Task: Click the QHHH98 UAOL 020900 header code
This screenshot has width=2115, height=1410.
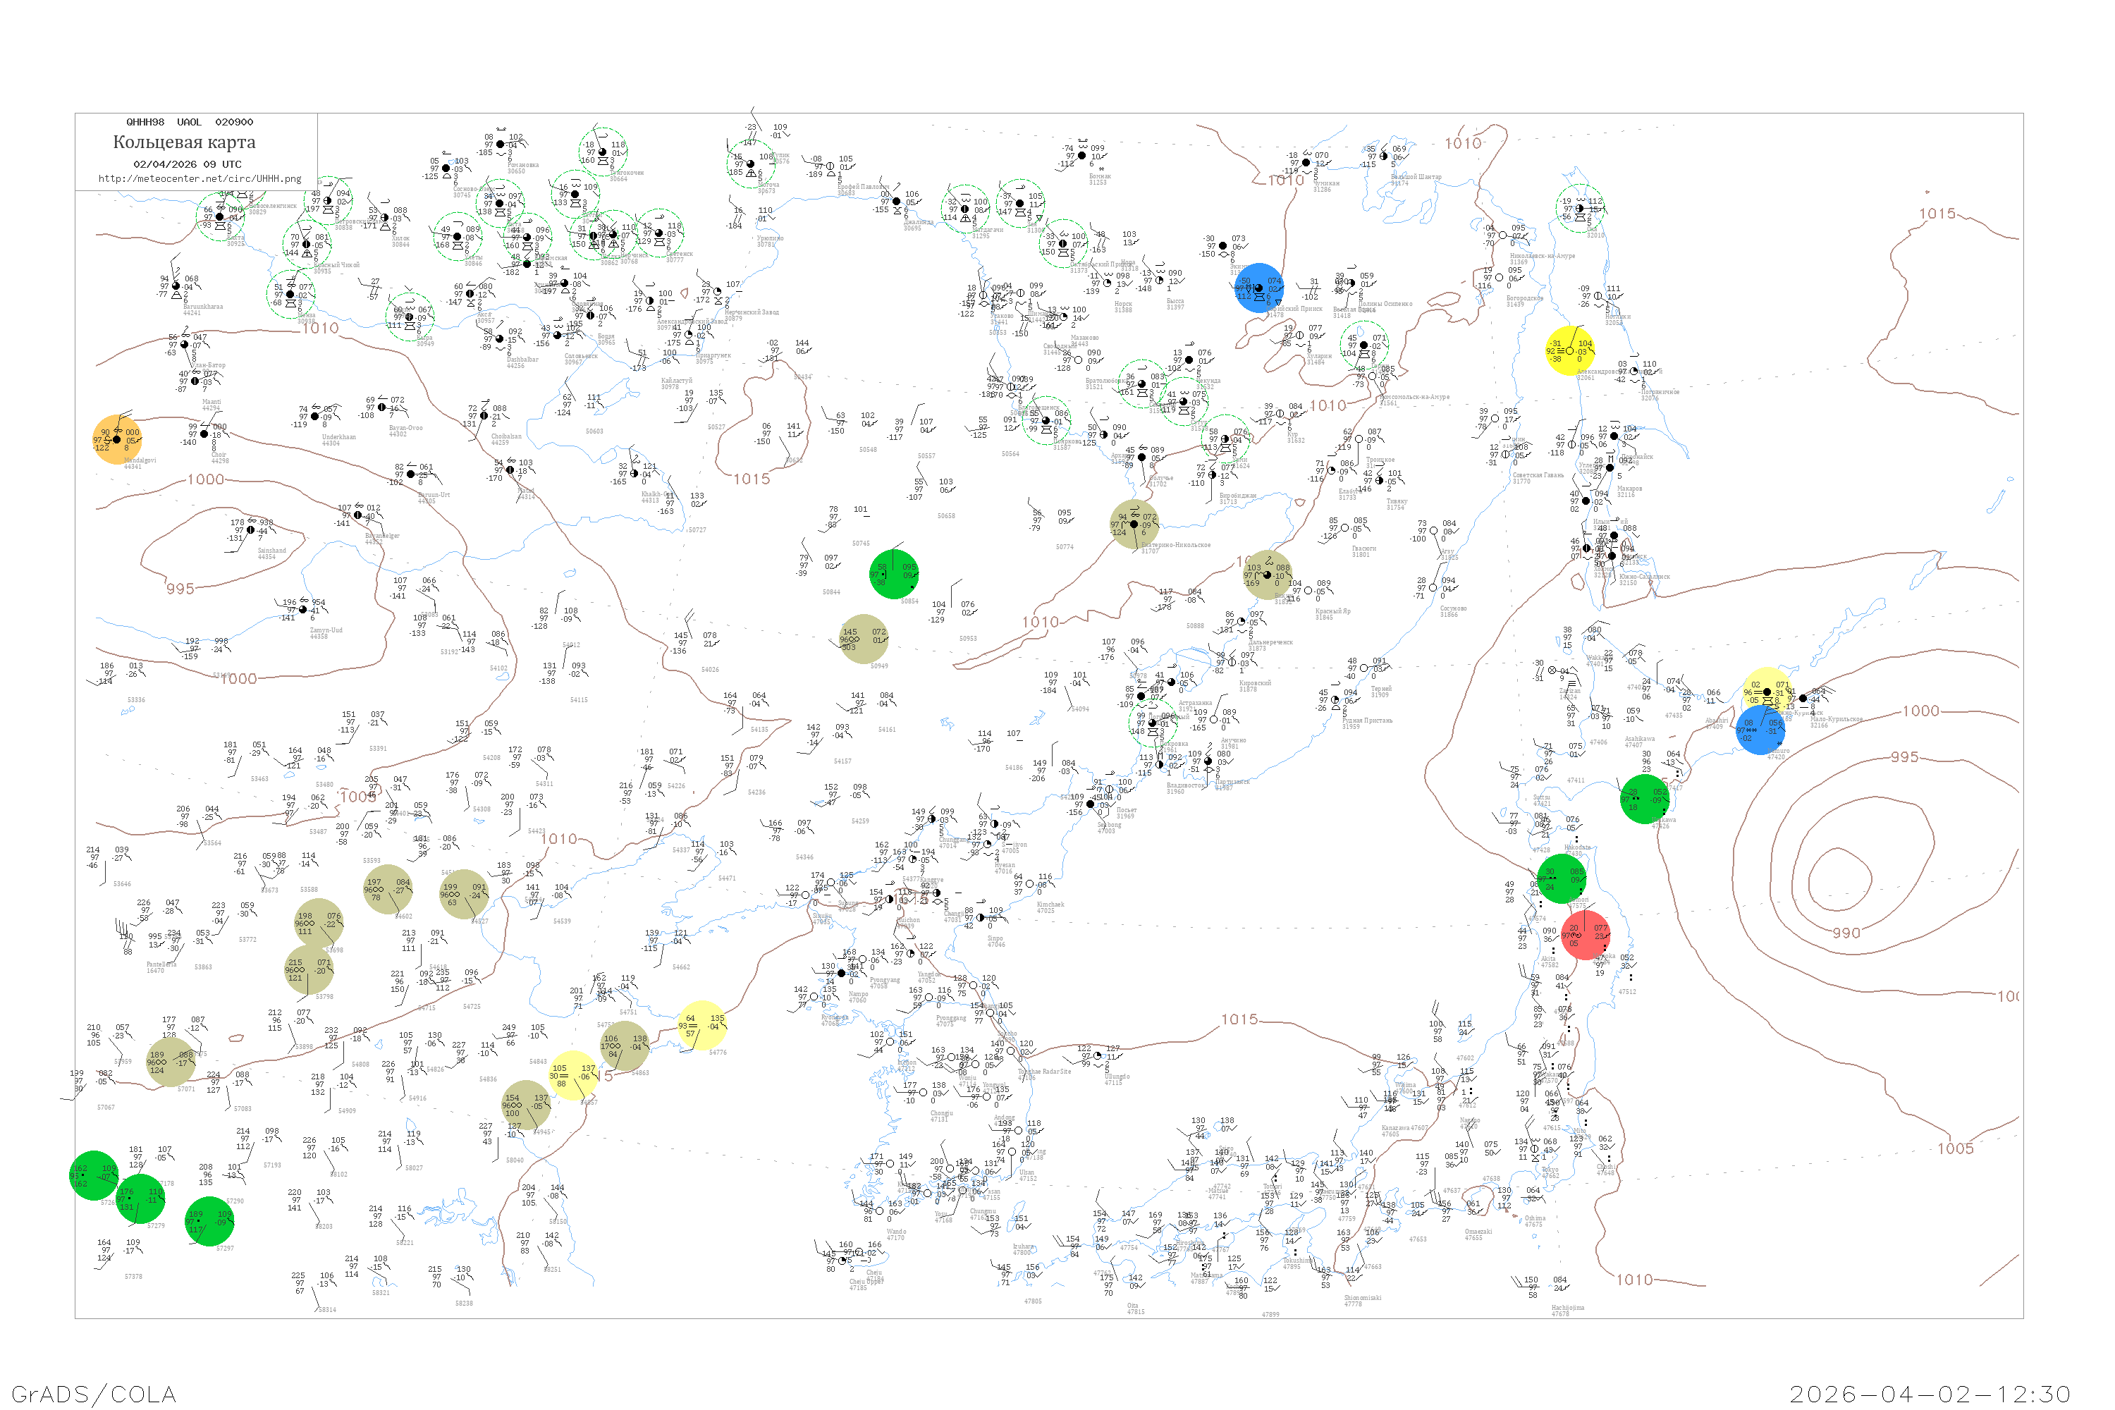Action: [189, 122]
